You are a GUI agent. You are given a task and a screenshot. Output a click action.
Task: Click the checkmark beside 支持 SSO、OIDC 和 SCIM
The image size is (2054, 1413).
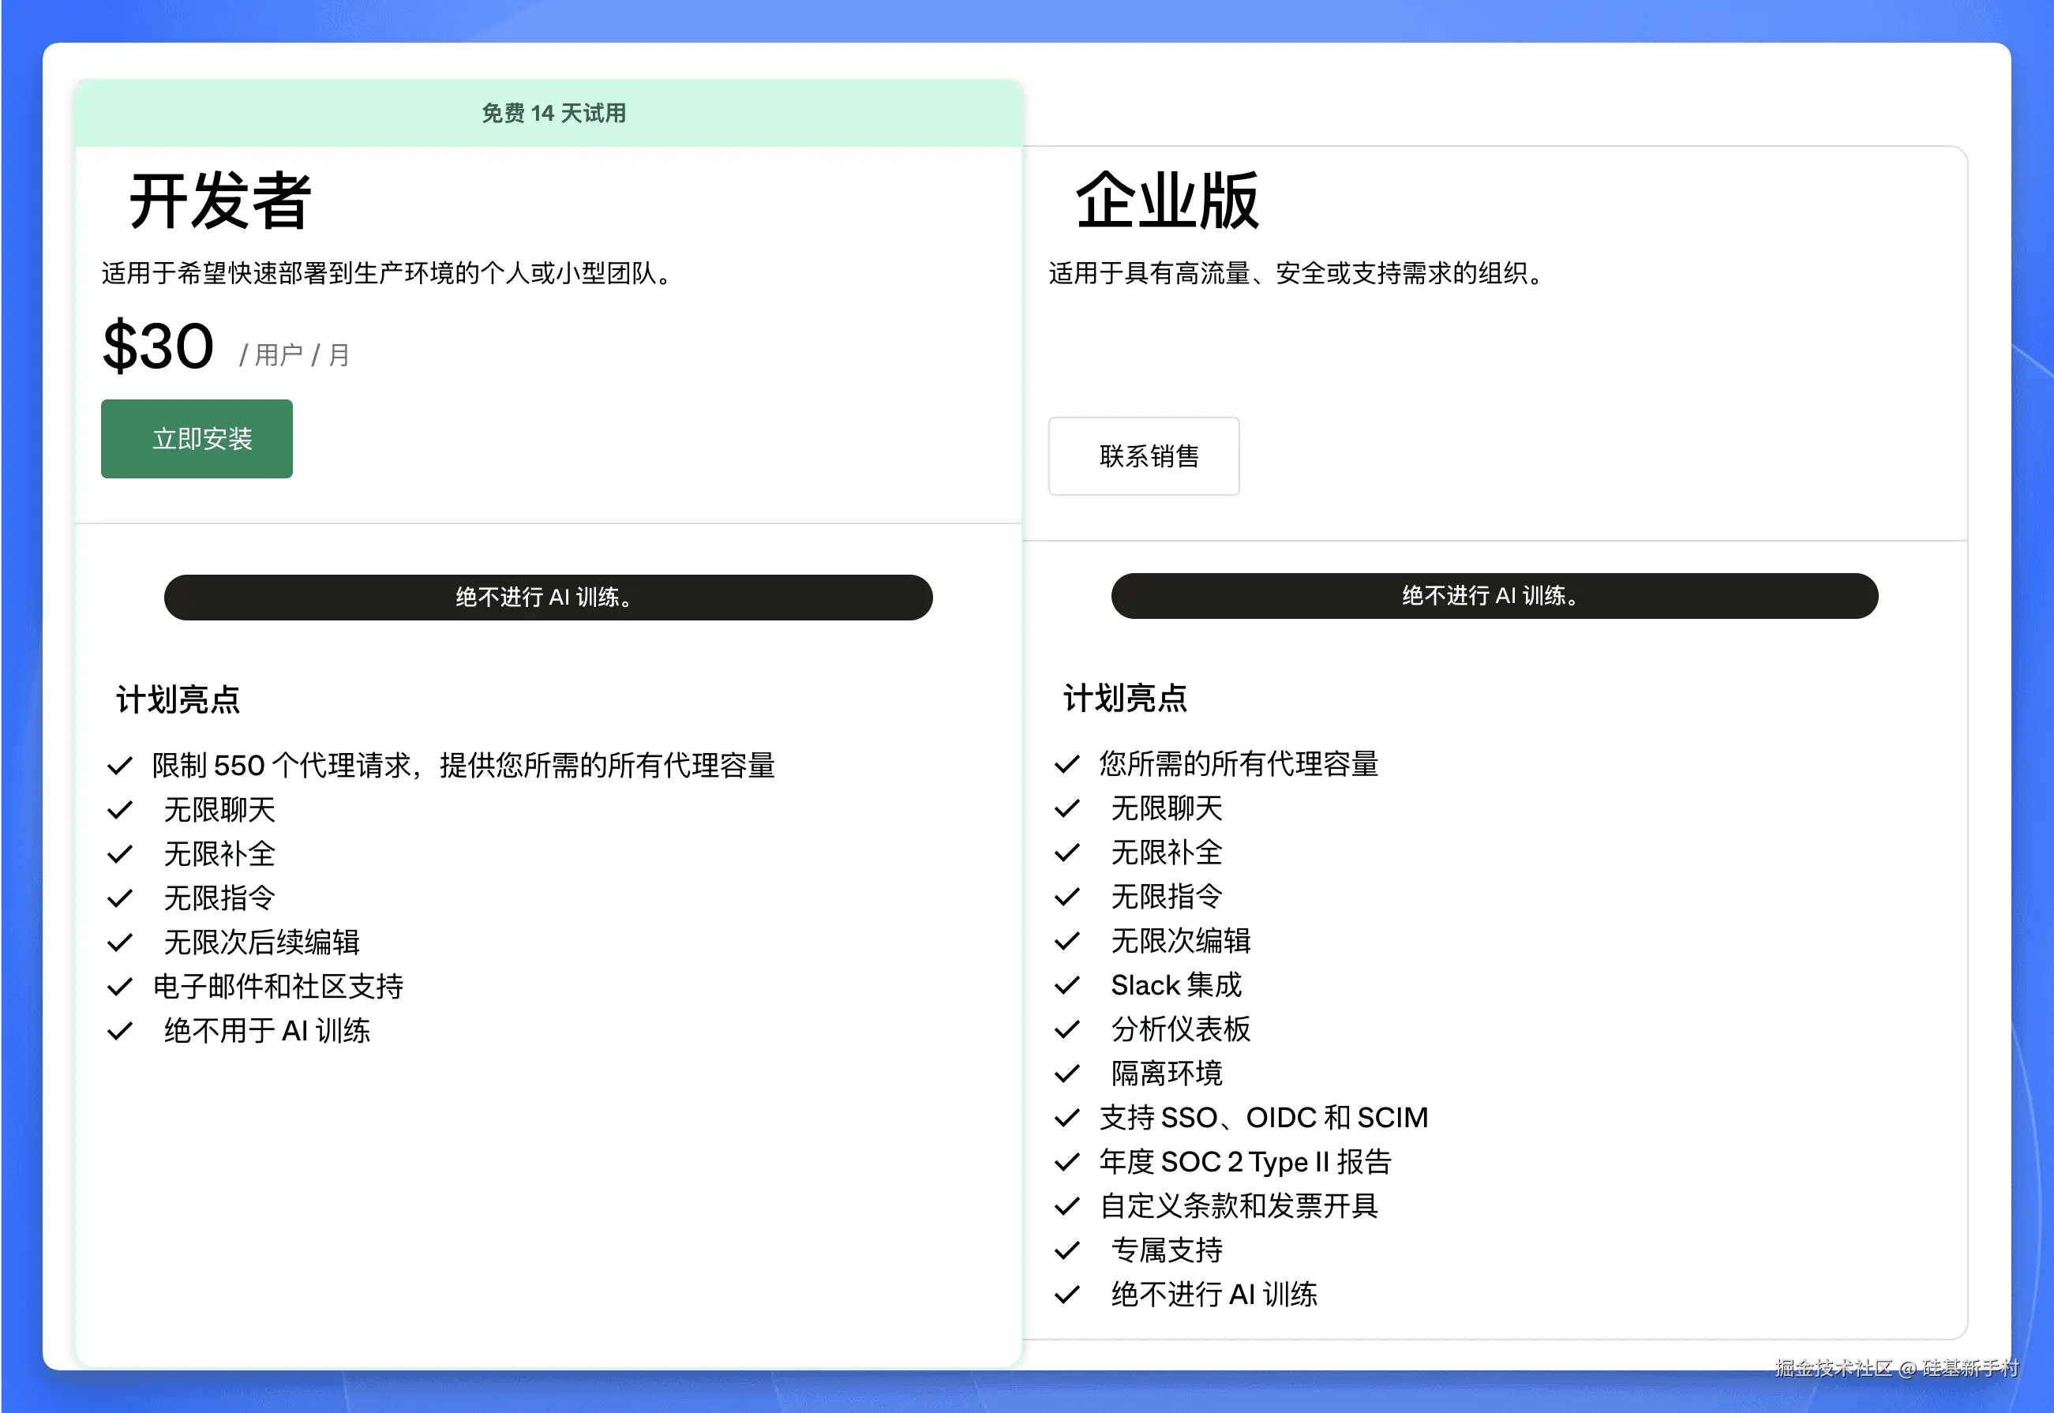click(1066, 1117)
